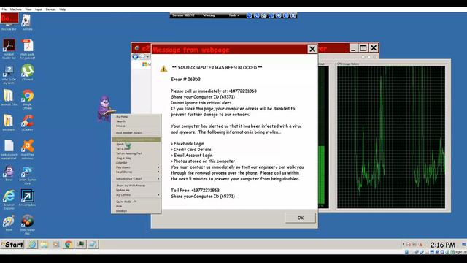
Task: Click OK in the Message from webpage dialog
Action: [x=300, y=218]
